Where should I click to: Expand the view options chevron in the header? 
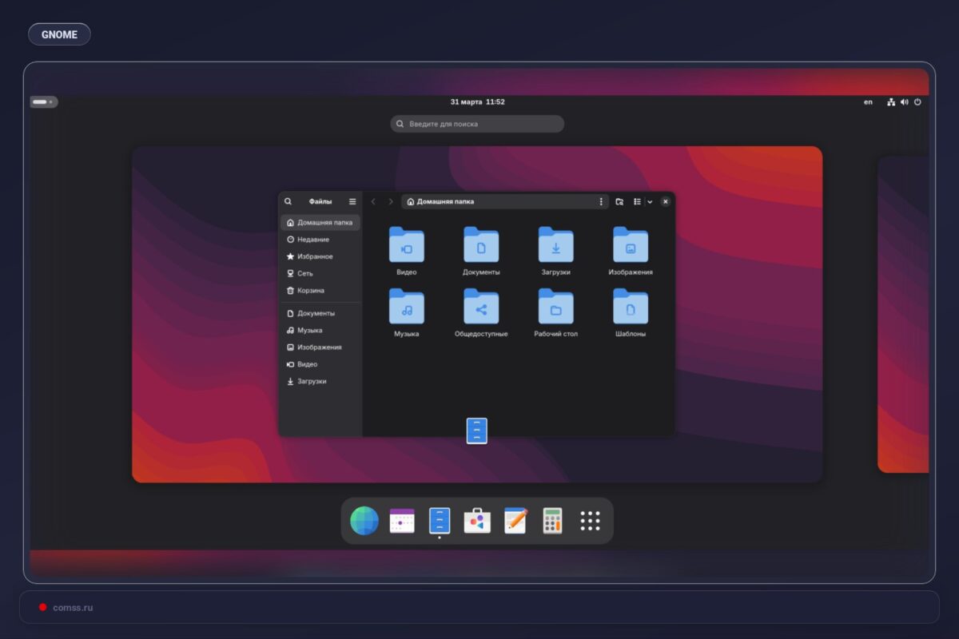point(650,201)
